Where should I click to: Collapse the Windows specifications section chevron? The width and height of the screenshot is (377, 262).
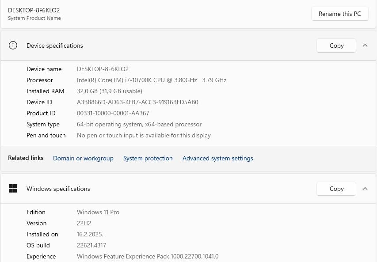(x=365, y=189)
